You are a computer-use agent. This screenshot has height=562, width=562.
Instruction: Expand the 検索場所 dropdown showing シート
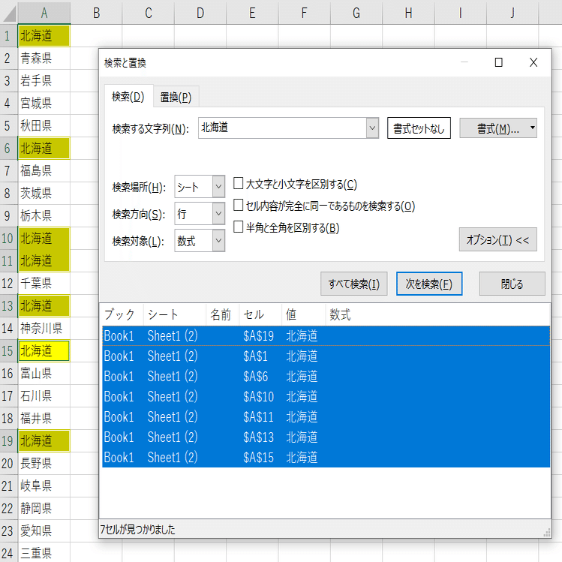point(218,186)
